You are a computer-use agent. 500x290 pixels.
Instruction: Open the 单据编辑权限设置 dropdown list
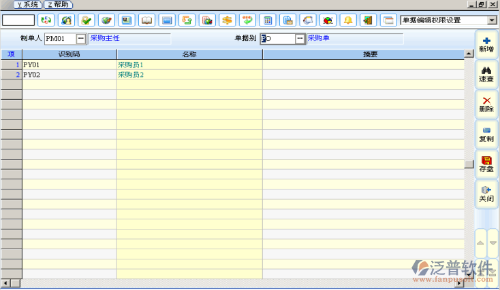[492, 20]
